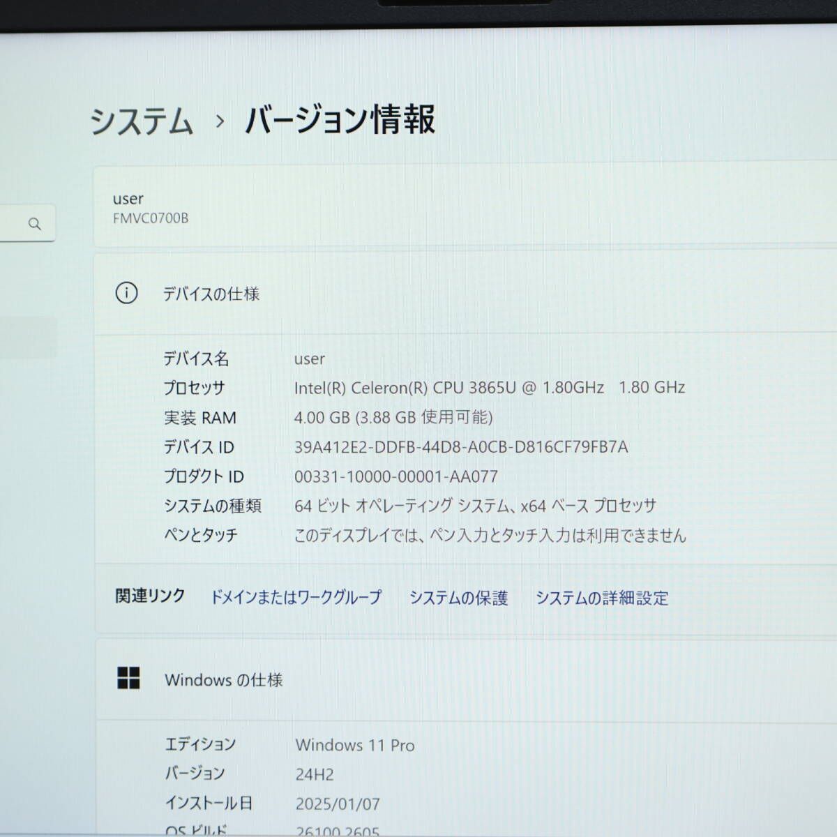Viewport: 837px width, 837px height.
Task: Click the device specifications info icon
Action: tap(126, 293)
